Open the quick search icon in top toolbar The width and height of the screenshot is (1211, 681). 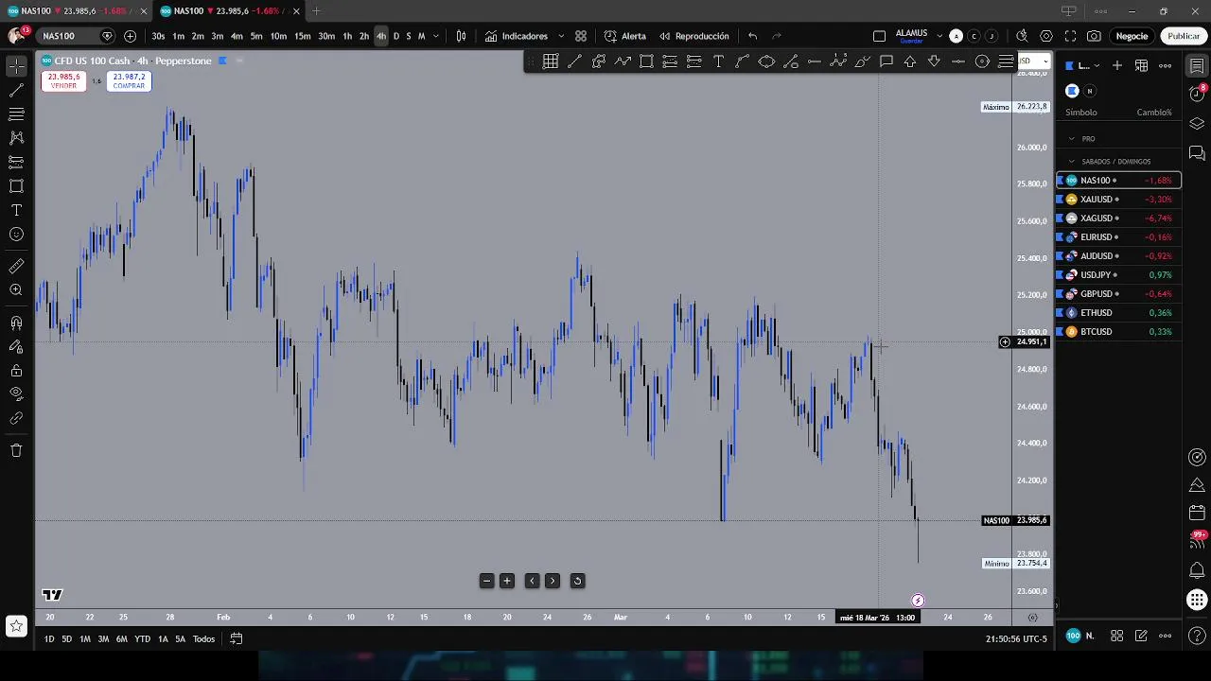click(1022, 36)
